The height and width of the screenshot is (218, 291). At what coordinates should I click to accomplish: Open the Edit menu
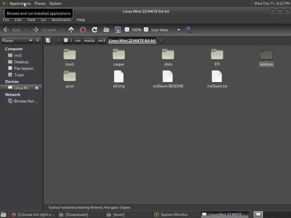(18, 20)
